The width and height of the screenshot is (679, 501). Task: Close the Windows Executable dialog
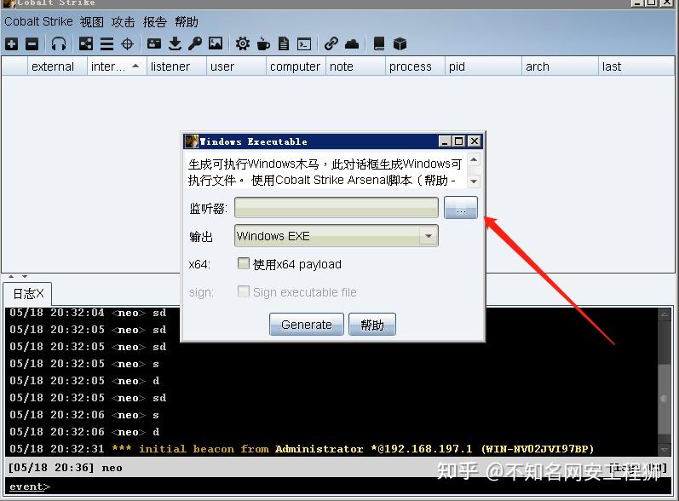[475, 141]
